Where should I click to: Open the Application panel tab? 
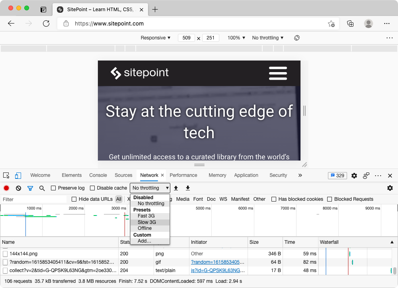[x=246, y=175]
